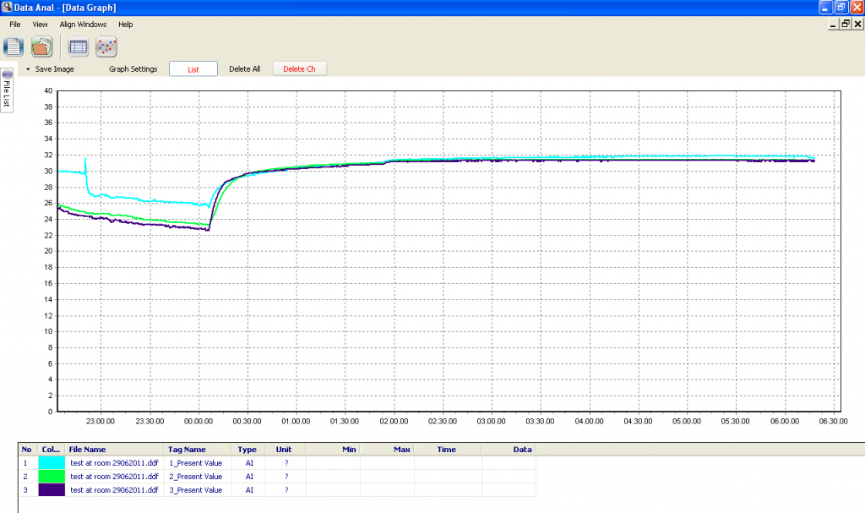Click the 00.00.00 time axis label
Image resolution: width=865 pixels, height=513 pixels.
click(198, 422)
